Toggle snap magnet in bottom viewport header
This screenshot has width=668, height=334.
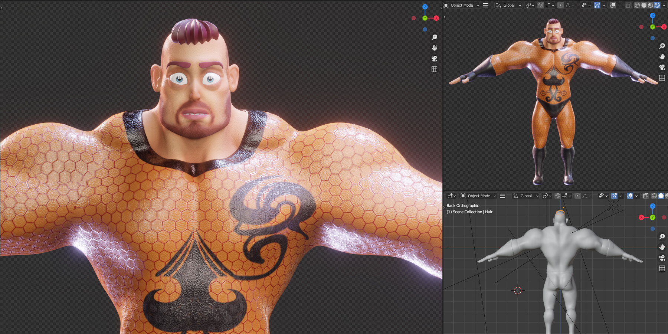557,196
